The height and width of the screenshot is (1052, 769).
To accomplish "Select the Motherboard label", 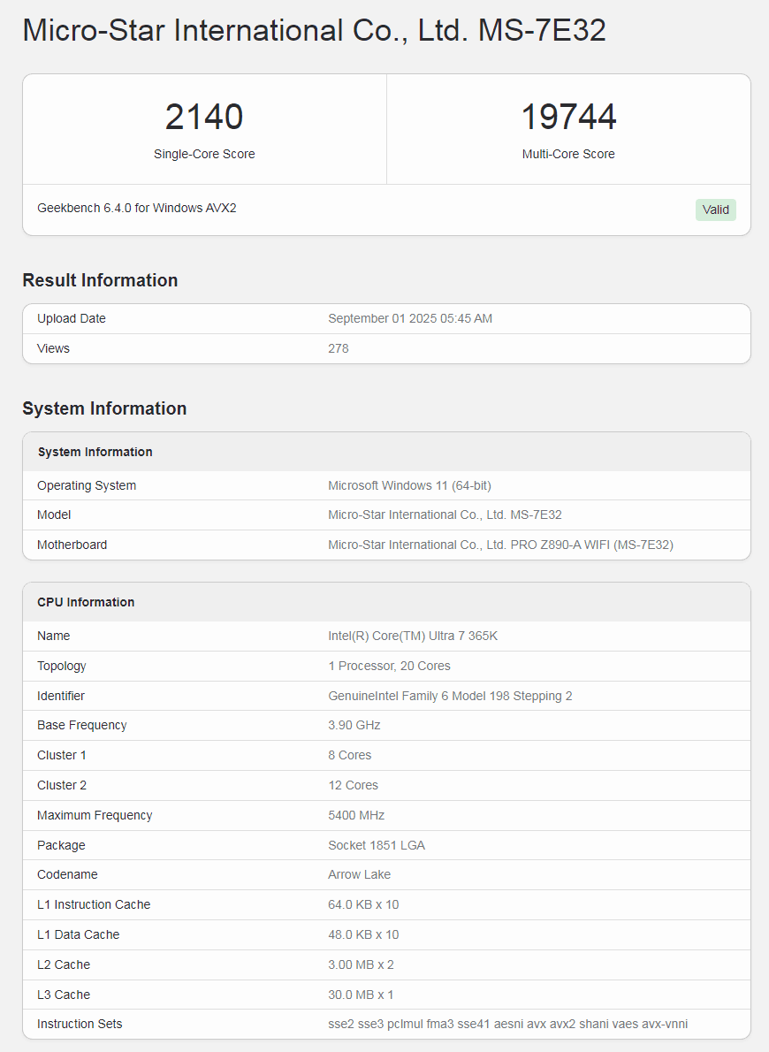I will pos(72,545).
